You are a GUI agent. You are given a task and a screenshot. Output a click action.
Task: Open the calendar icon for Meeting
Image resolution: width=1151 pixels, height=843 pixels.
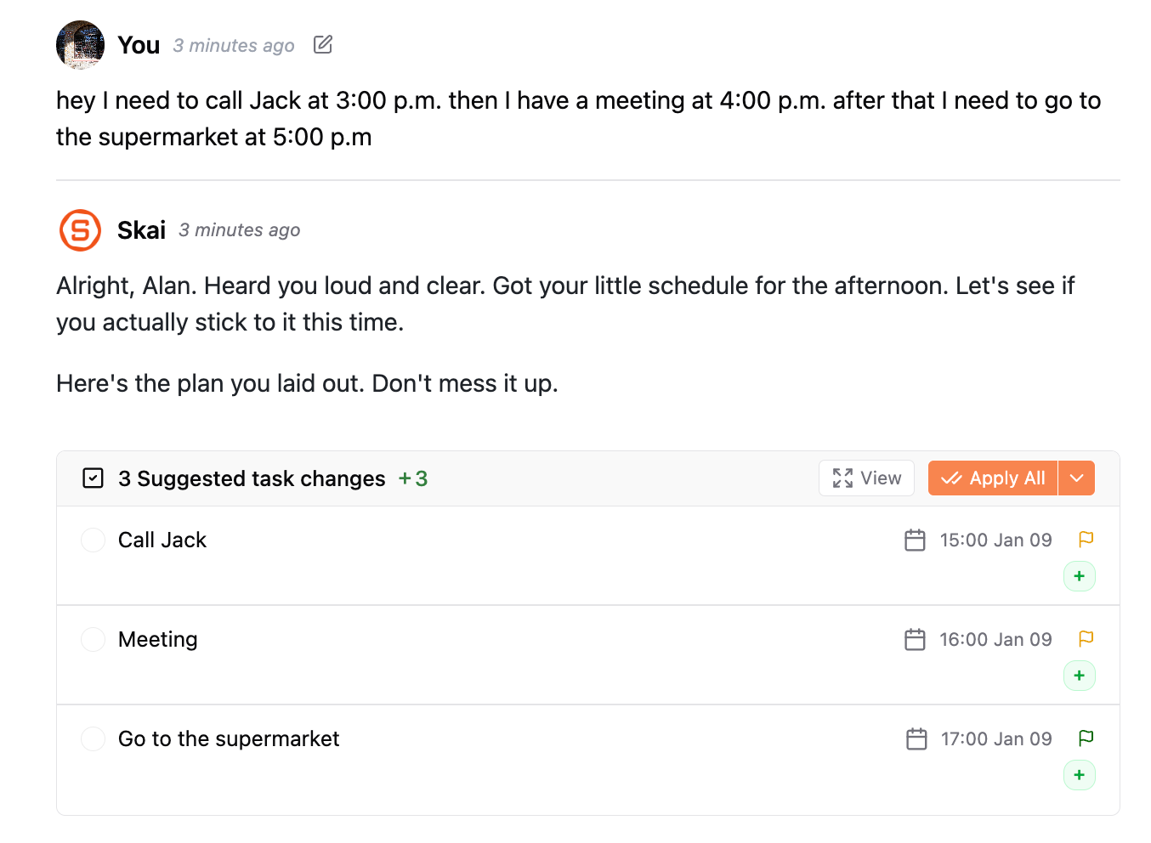tap(915, 640)
